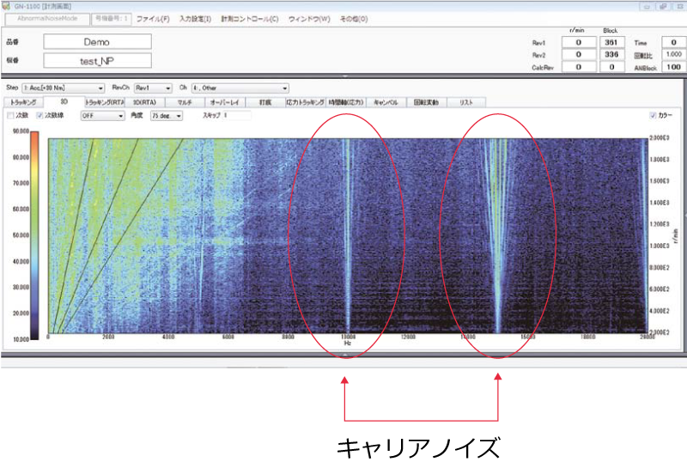
Task: Click the 品番 Demo input field
Action: point(97,41)
